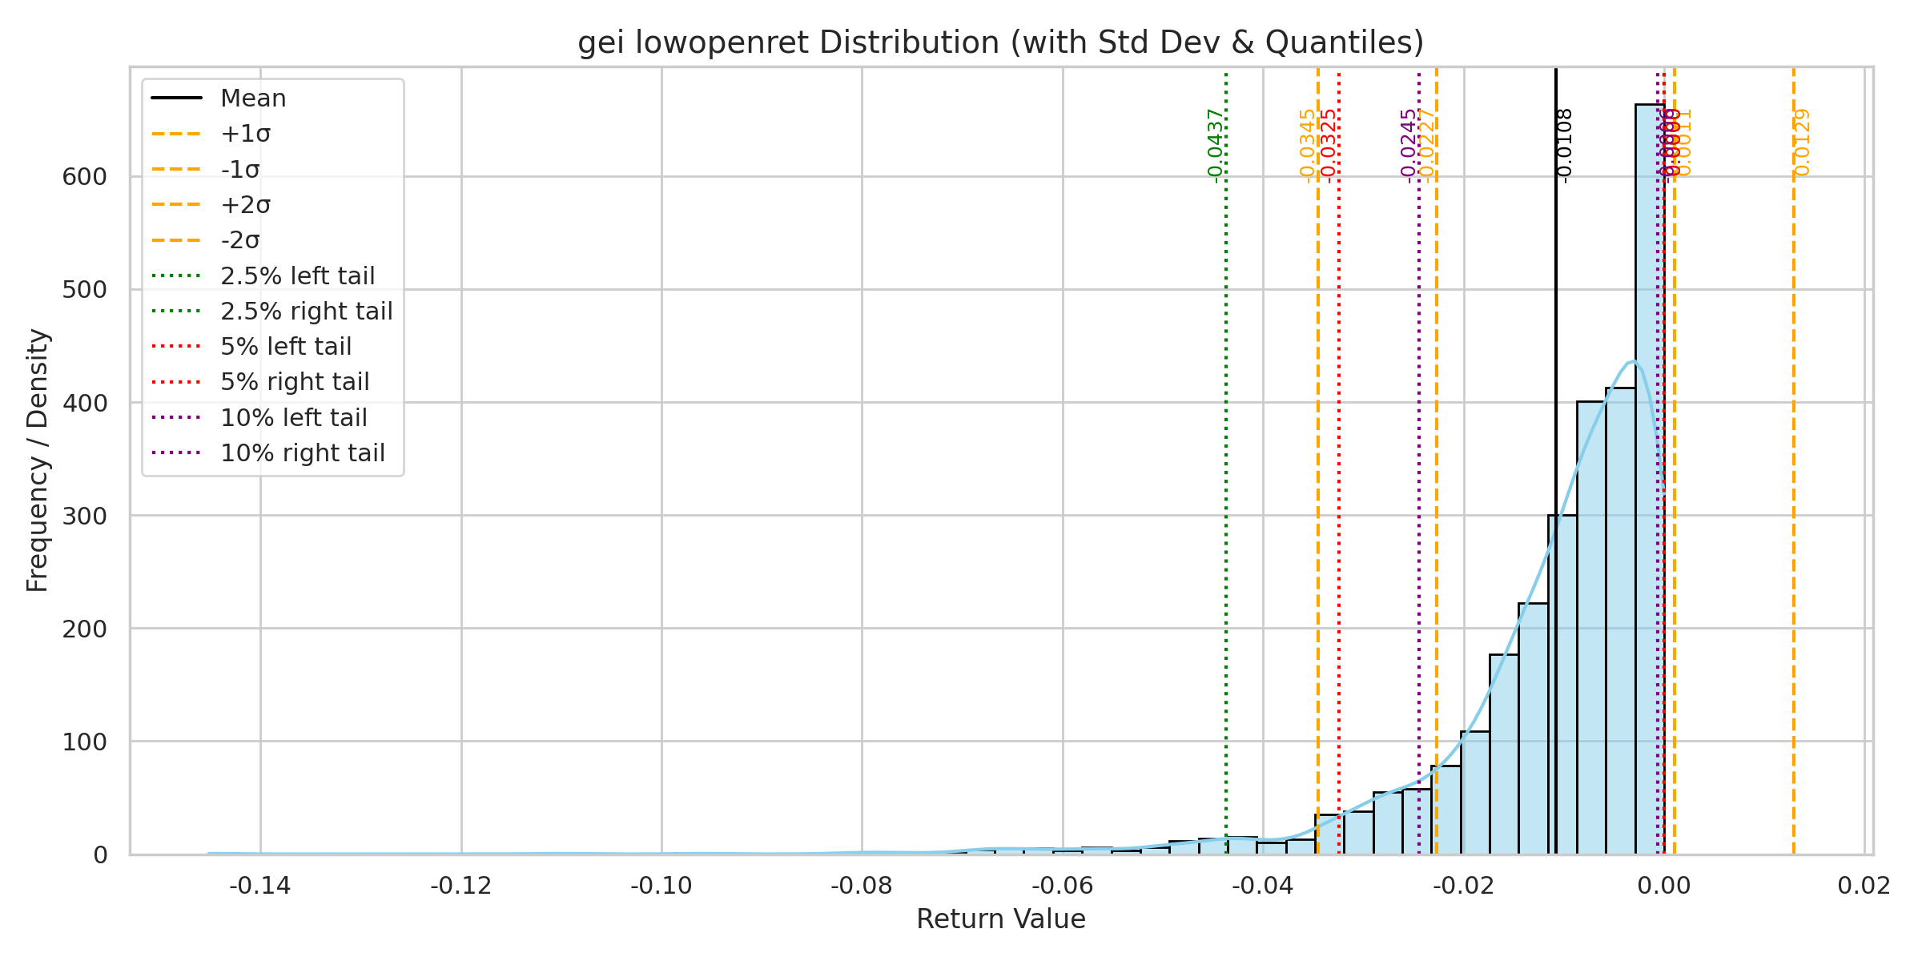Click the 600 y-axis tick label
Viewport: 1922px width, 961px height.
84,177
